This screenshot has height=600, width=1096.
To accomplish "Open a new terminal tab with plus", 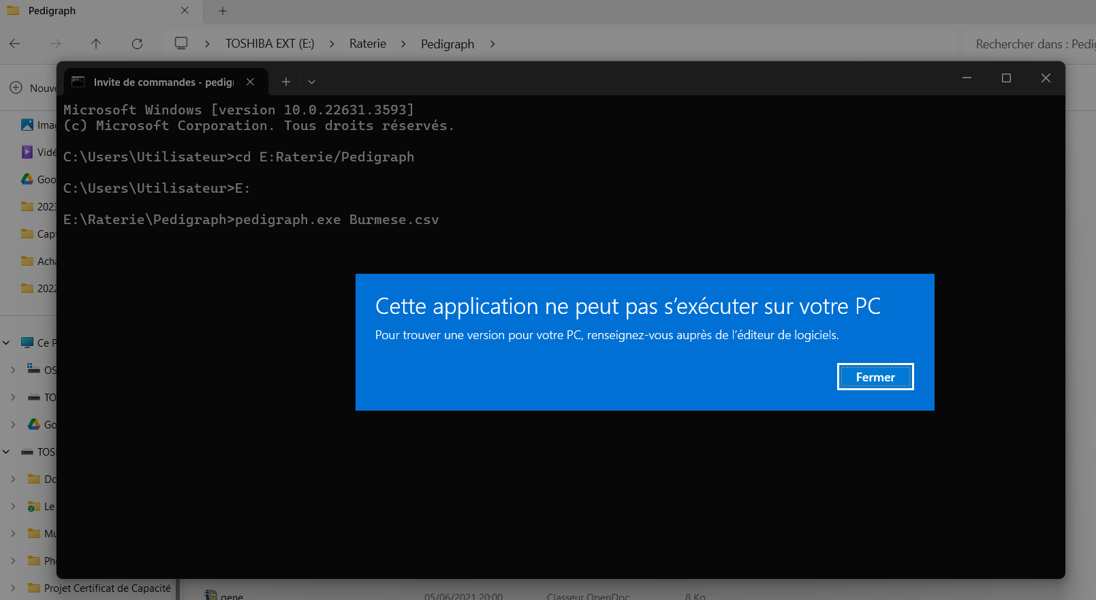I will 286,82.
